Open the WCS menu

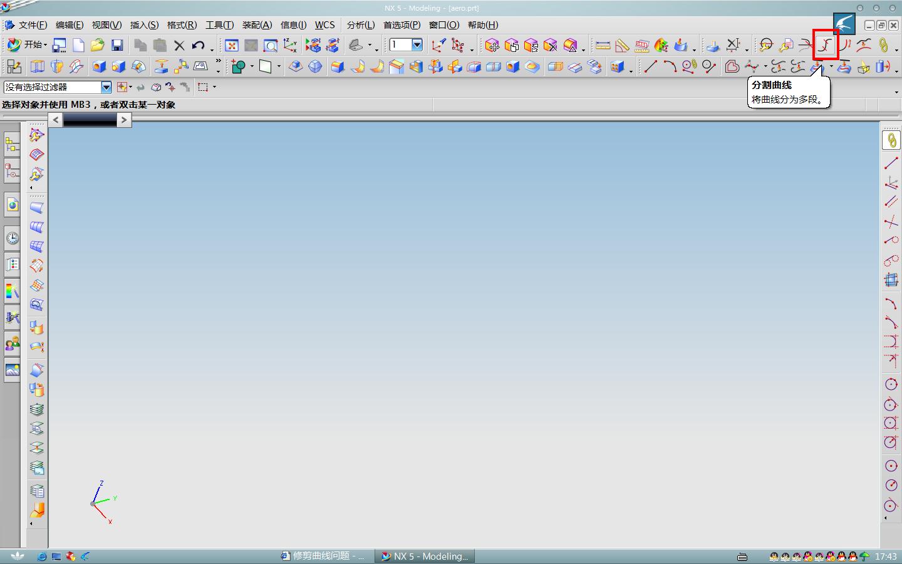pyautogui.click(x=324, y=25)
